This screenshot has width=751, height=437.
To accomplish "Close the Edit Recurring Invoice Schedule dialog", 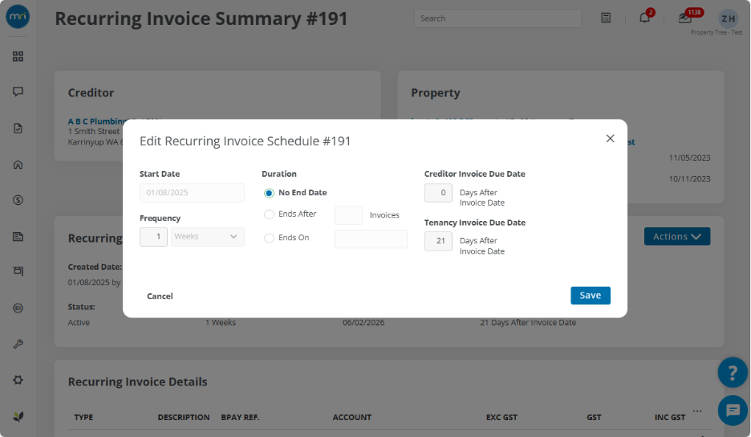I will [610, 138].
